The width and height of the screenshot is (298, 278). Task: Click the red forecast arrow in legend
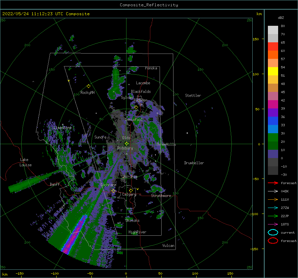click(x=273, y=183)
